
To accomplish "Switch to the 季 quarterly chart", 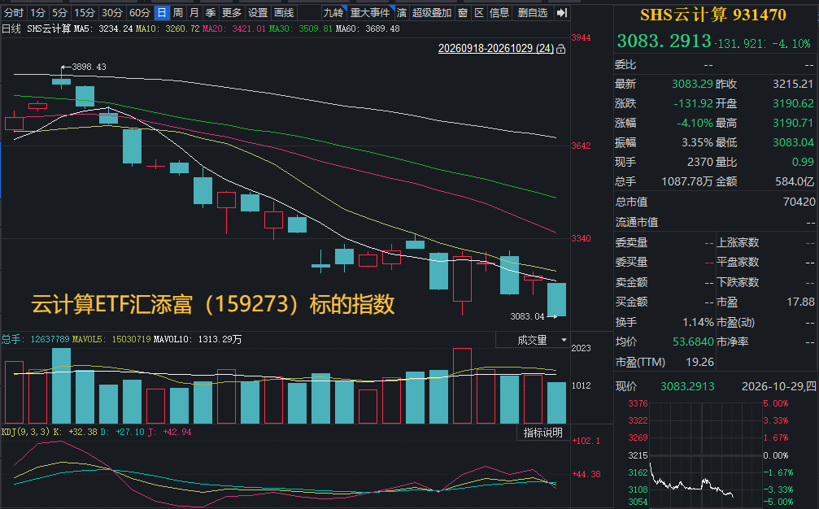I will point(211,12).
